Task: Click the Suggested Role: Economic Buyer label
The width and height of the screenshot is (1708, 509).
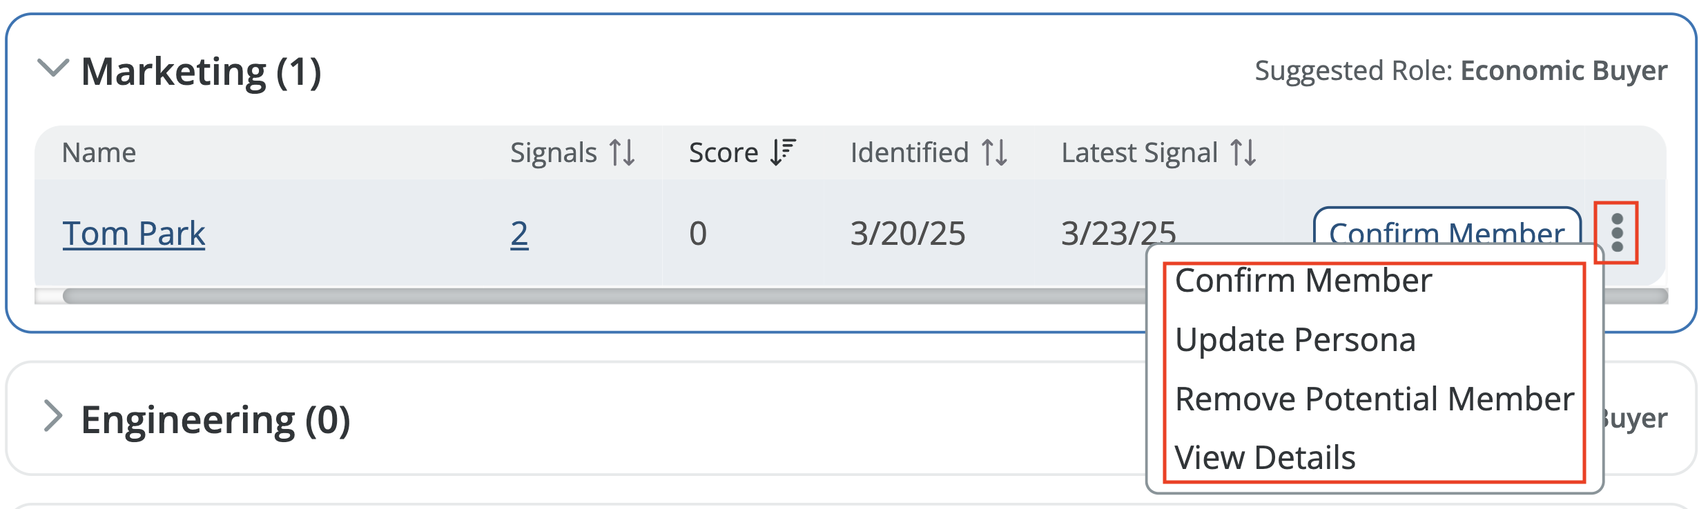Action: (1460, 69)
